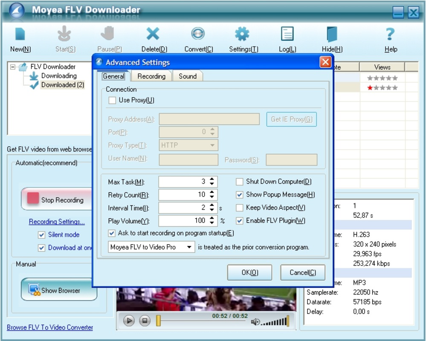
Task: Click the Convert toolbar icon
Action: tap(198, 34)
